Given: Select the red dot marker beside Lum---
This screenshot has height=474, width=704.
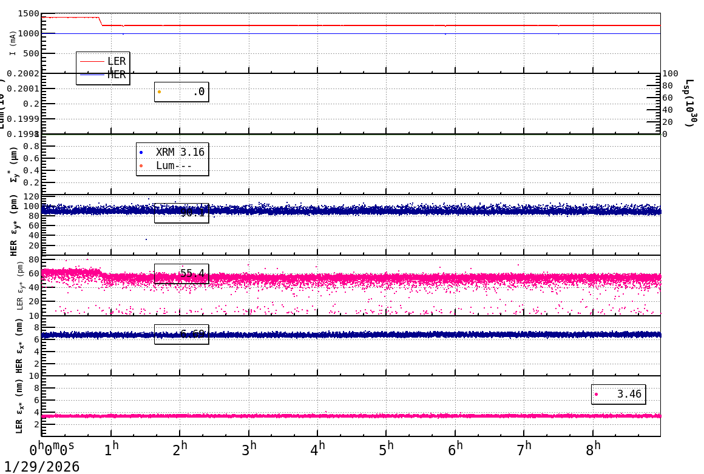Looking at the screenshot, I should (x=141, y=166).
